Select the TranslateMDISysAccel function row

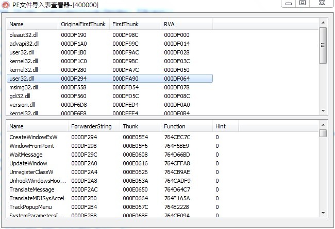point(123,198)
